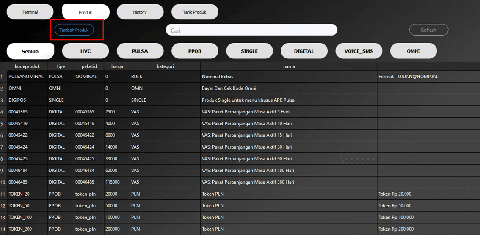
Task: Select the TOKEN_100 product cell
Action: (x=20, y=217)
